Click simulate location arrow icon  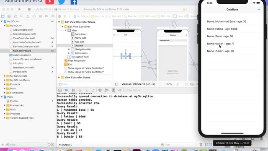tap(120, 90)
